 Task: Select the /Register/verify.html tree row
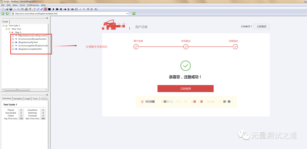pos(28,42)
